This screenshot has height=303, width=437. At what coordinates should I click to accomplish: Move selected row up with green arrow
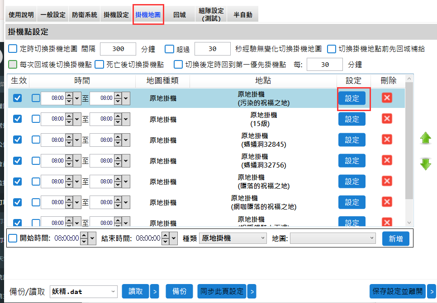point(426,138)
